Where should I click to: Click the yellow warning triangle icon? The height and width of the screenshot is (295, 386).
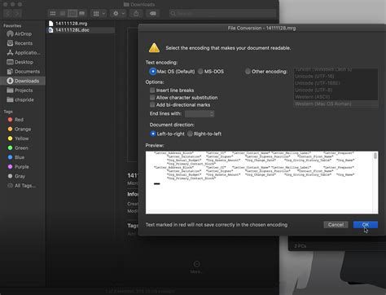click(154, 48)
